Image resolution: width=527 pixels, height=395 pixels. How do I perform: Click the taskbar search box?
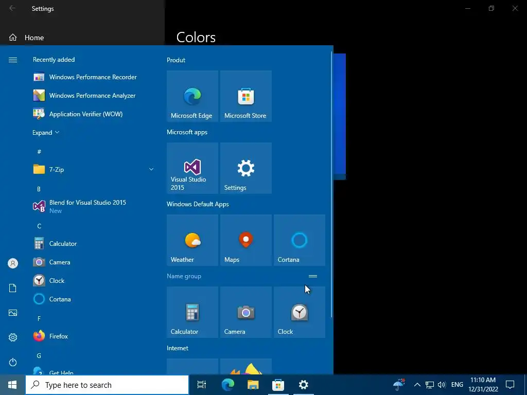pyautogui.click(x=107, y=385)
